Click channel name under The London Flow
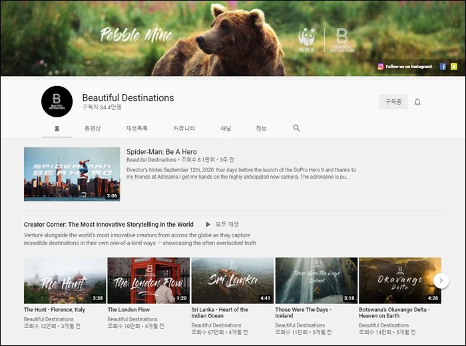The image size is (466, 346). (132, 319)
